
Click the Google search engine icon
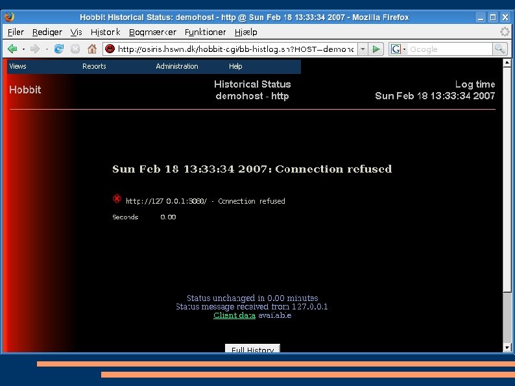coord(396,49)
